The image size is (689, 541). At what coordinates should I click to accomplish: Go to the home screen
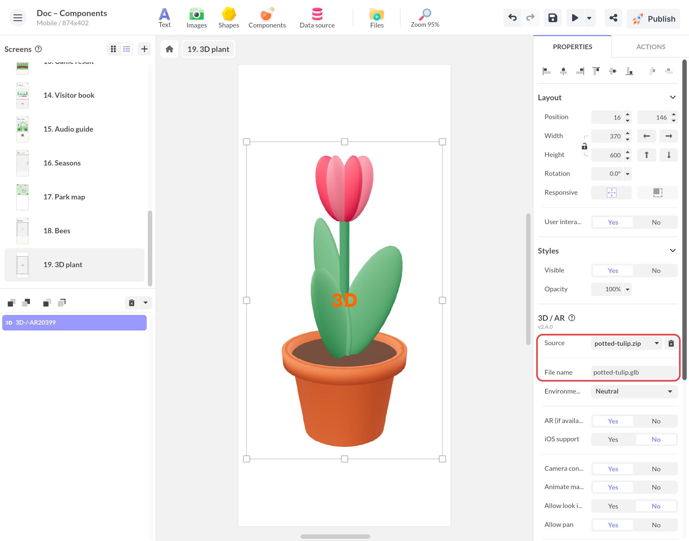coord(169,49)
